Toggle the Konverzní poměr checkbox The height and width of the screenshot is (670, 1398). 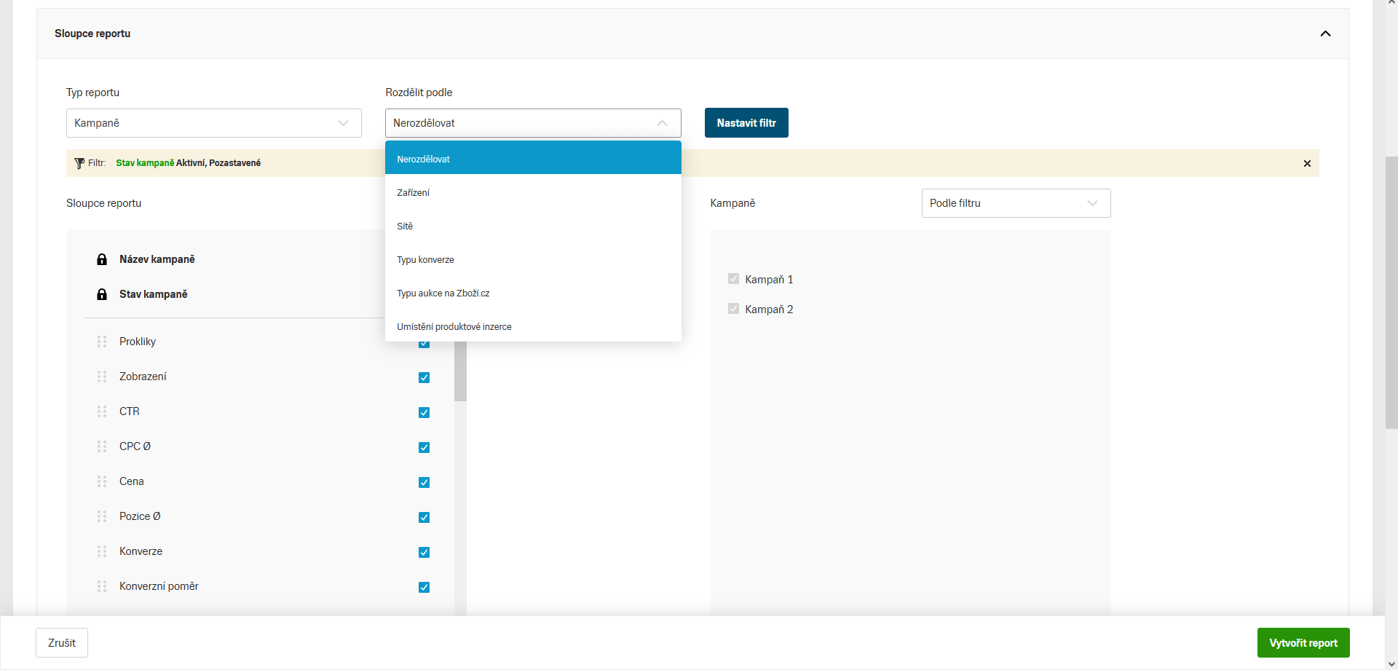tap(424, 587)
